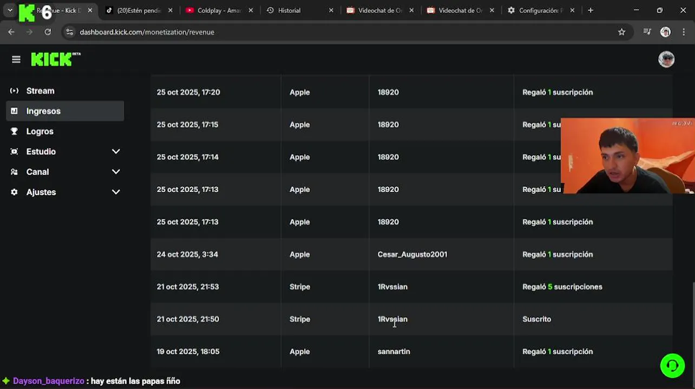Image resolution: width=695 pixels, height=389 pixels.
Task: Reload the dashboard page
Action: [48, 32]
